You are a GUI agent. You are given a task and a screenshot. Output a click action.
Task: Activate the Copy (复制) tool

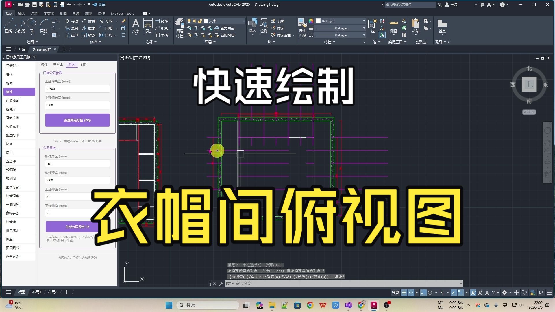pyautogui.click(x=71, y=28)
